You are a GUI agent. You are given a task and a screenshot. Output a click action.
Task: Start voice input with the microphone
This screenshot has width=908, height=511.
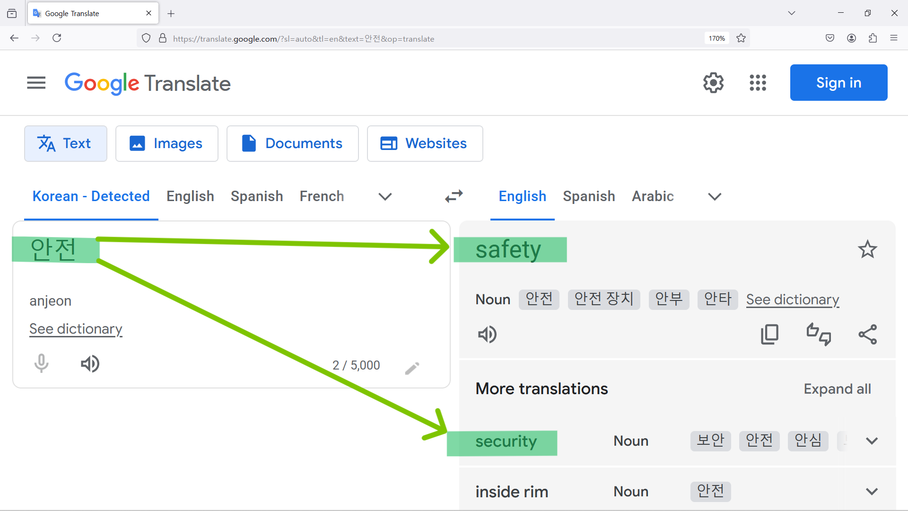42,364
